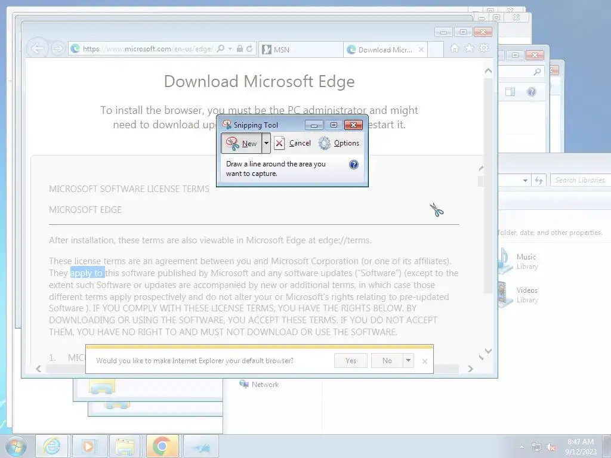Click the Download Microsoft Edge heading

coord(259,81)
